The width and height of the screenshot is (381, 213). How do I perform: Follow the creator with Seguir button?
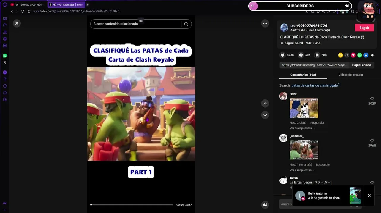coord(364,28)
